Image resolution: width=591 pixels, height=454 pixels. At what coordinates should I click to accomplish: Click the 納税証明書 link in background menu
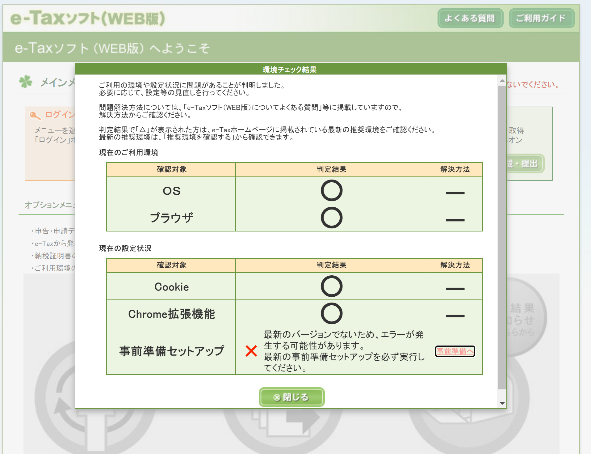tap(53, 256)
